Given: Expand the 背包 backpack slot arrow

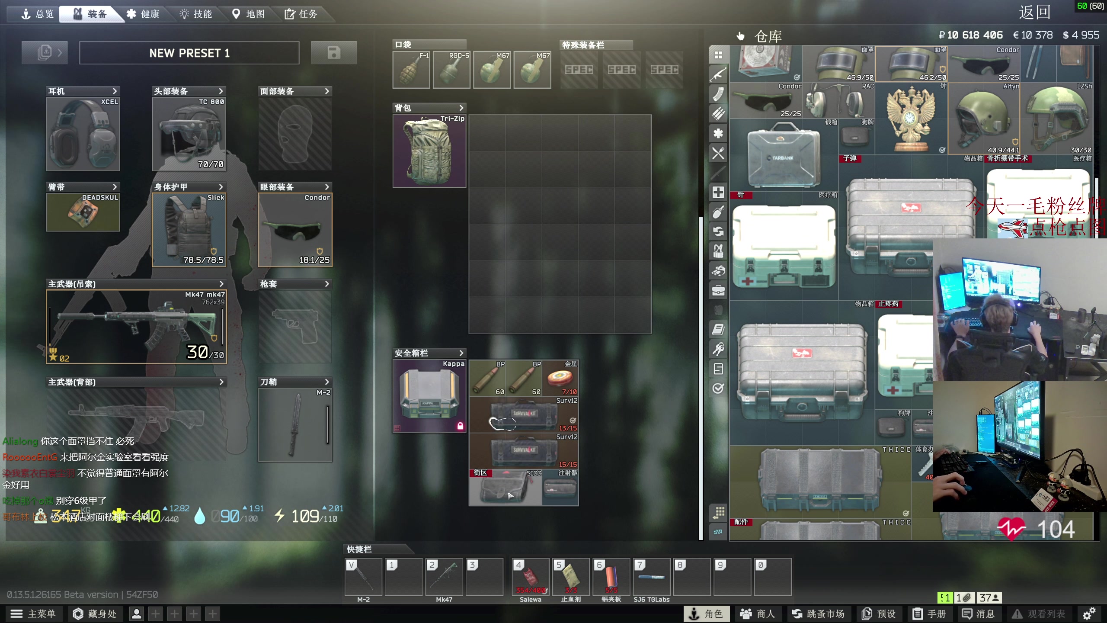Looking at the screenshot, I should pyautogui.click(x=461, y=108).
